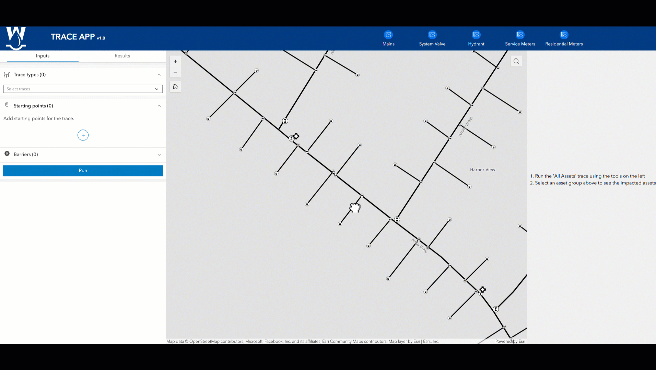Zoom out on the map
656x370 pixels.
pyautogui.click(x=175, y=72)
